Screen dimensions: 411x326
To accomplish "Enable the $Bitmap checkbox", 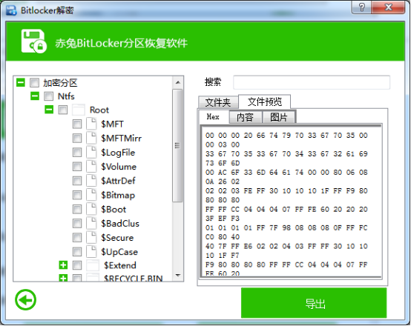I will click(77, 195).
